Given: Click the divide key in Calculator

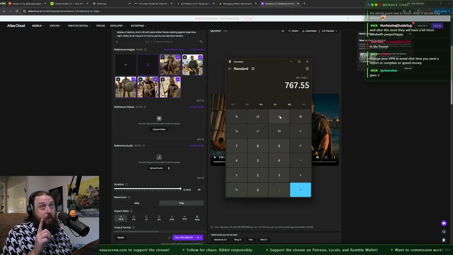Looking at the screenshot, I should point(300,131).
